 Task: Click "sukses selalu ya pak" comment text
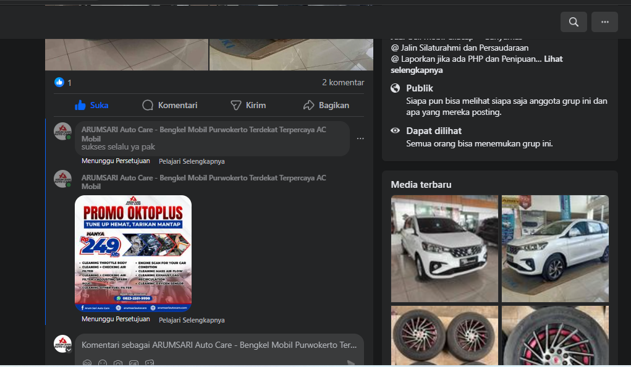point(118,147)
